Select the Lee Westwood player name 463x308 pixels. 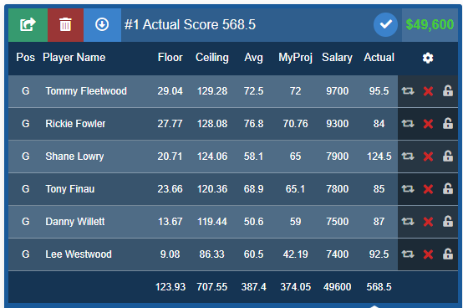point(79,254)
